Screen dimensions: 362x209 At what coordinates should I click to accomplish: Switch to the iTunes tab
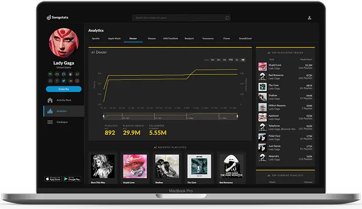(227, 38)
